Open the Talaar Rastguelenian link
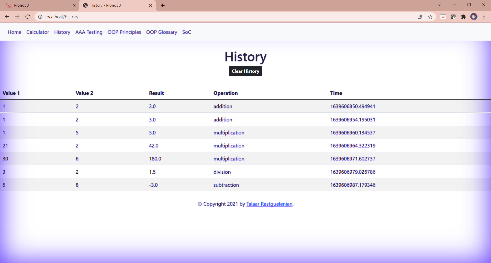Viewport: 491px width, 263px height. point(269,204)
